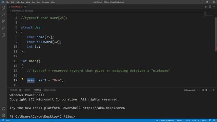The image size is (217, 122).
Task: Click the Win32 configuration status entry
Action: (x=204, y=120)
